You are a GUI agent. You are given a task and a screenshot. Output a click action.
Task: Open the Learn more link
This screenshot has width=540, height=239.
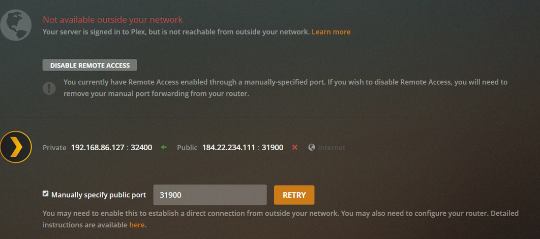pyautogui.click(x=331, y=32)
